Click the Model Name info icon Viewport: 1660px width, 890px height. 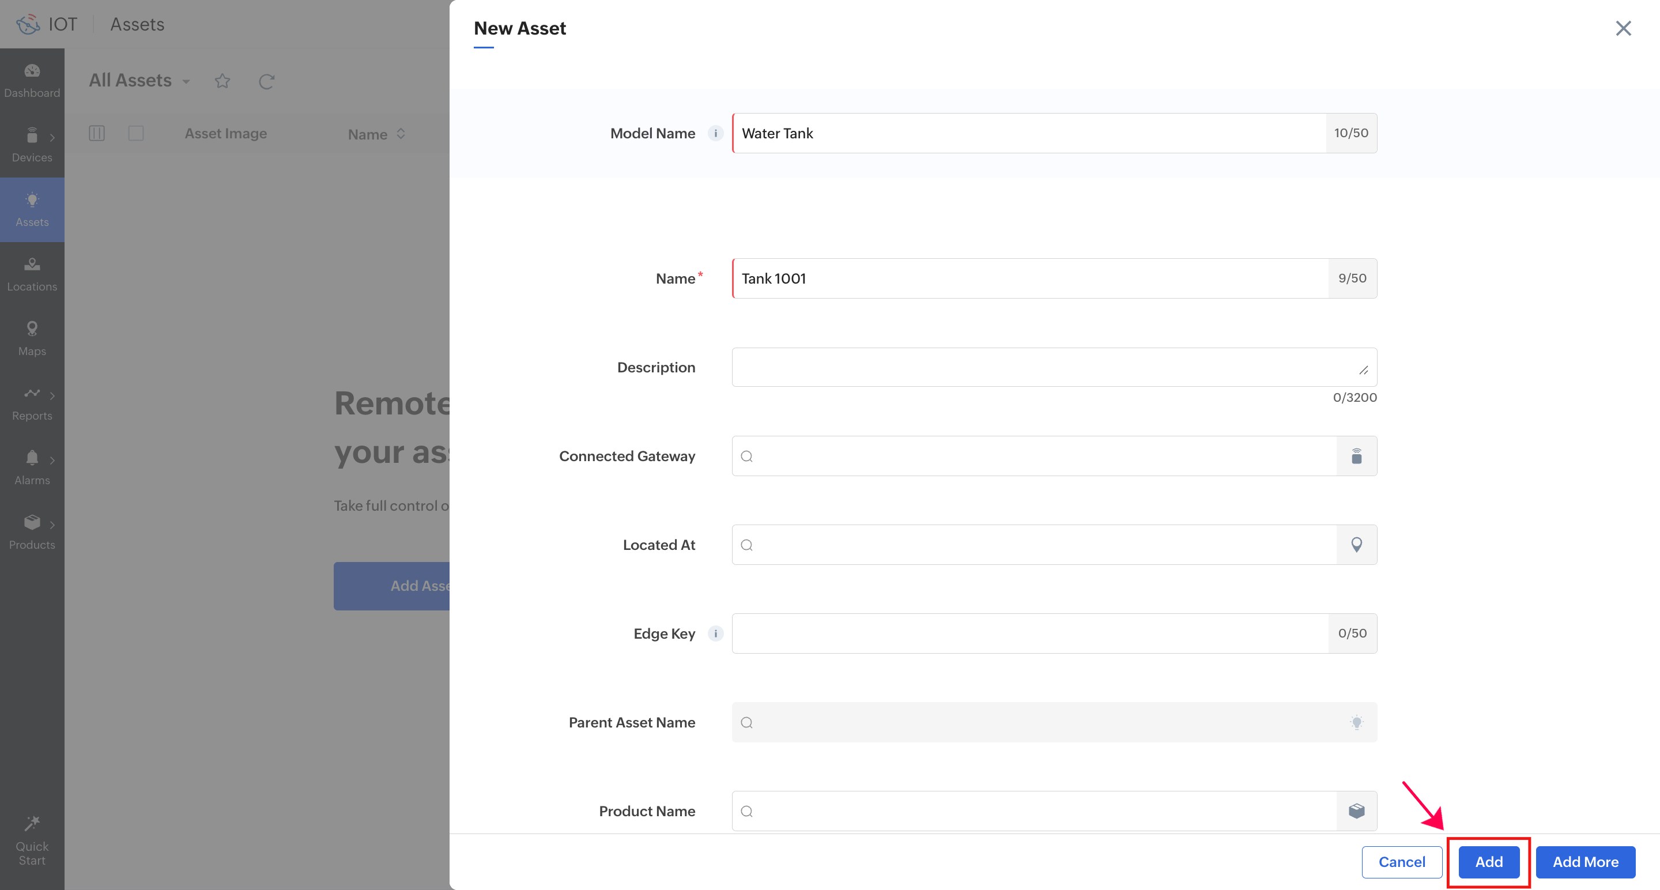point(715,133)
